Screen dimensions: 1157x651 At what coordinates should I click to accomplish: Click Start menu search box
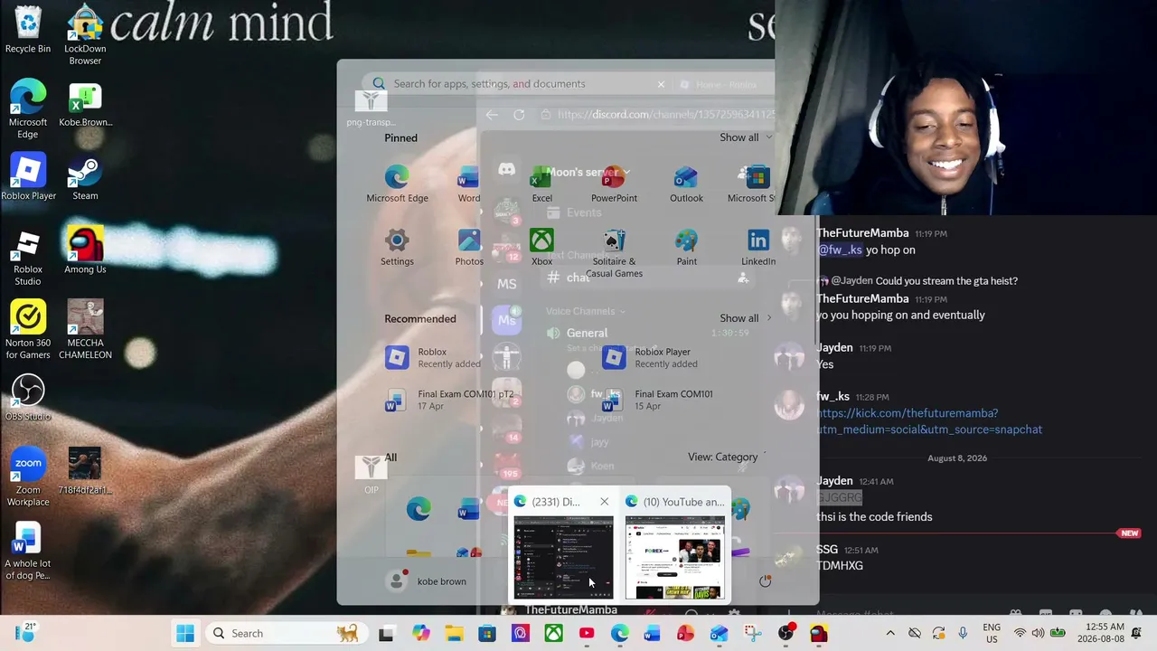click(522, 84)
